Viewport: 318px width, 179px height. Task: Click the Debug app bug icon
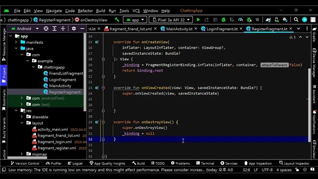(224, 20)
